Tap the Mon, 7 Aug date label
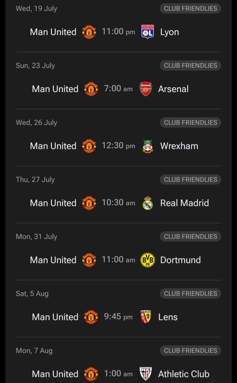The width and height of the screenshot is (237, 383). (x=34, y=350)
